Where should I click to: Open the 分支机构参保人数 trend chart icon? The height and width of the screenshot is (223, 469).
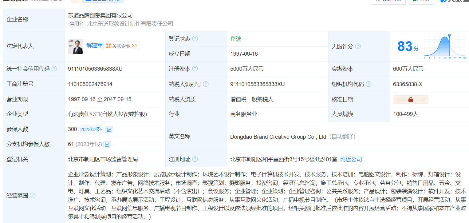[x=107, y=144]
